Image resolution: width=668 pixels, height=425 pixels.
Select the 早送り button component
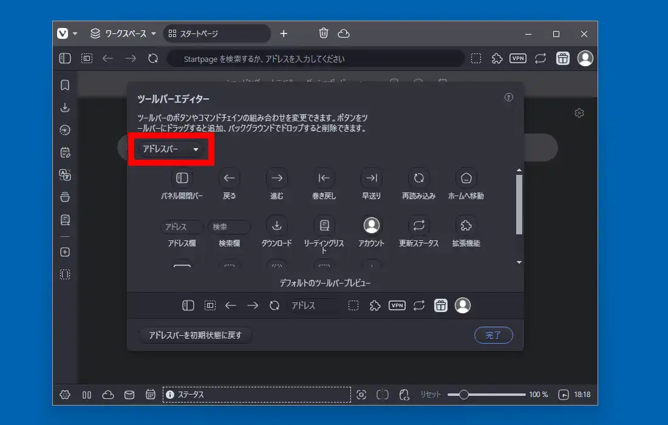click(371, 185)
